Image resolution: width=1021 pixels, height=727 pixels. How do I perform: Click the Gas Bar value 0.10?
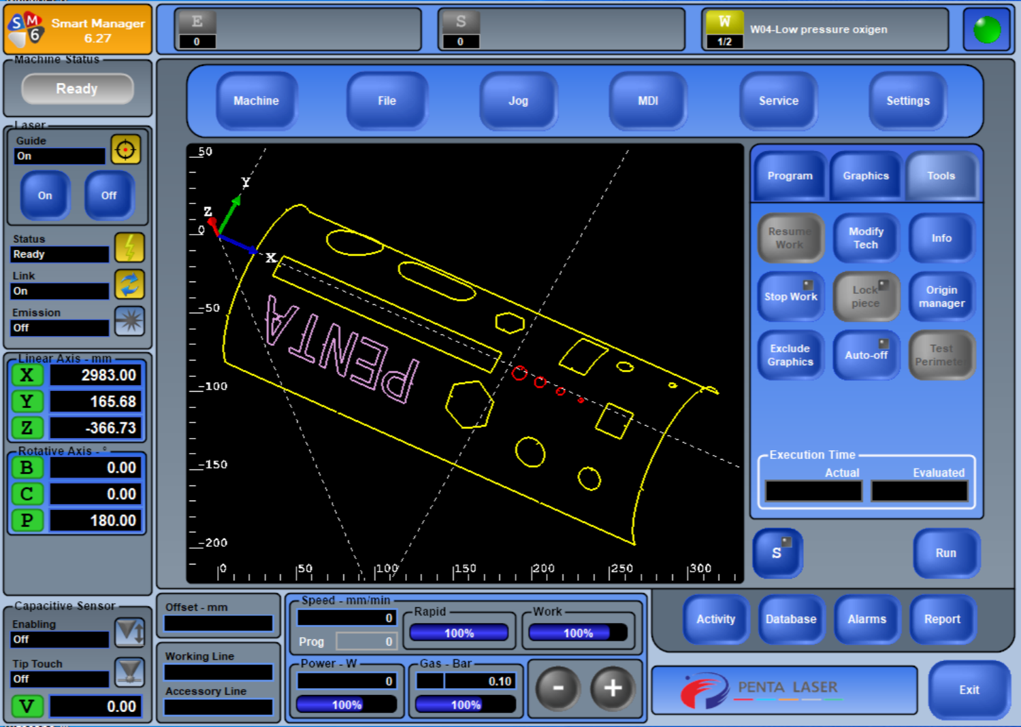(x=466, y=681)
